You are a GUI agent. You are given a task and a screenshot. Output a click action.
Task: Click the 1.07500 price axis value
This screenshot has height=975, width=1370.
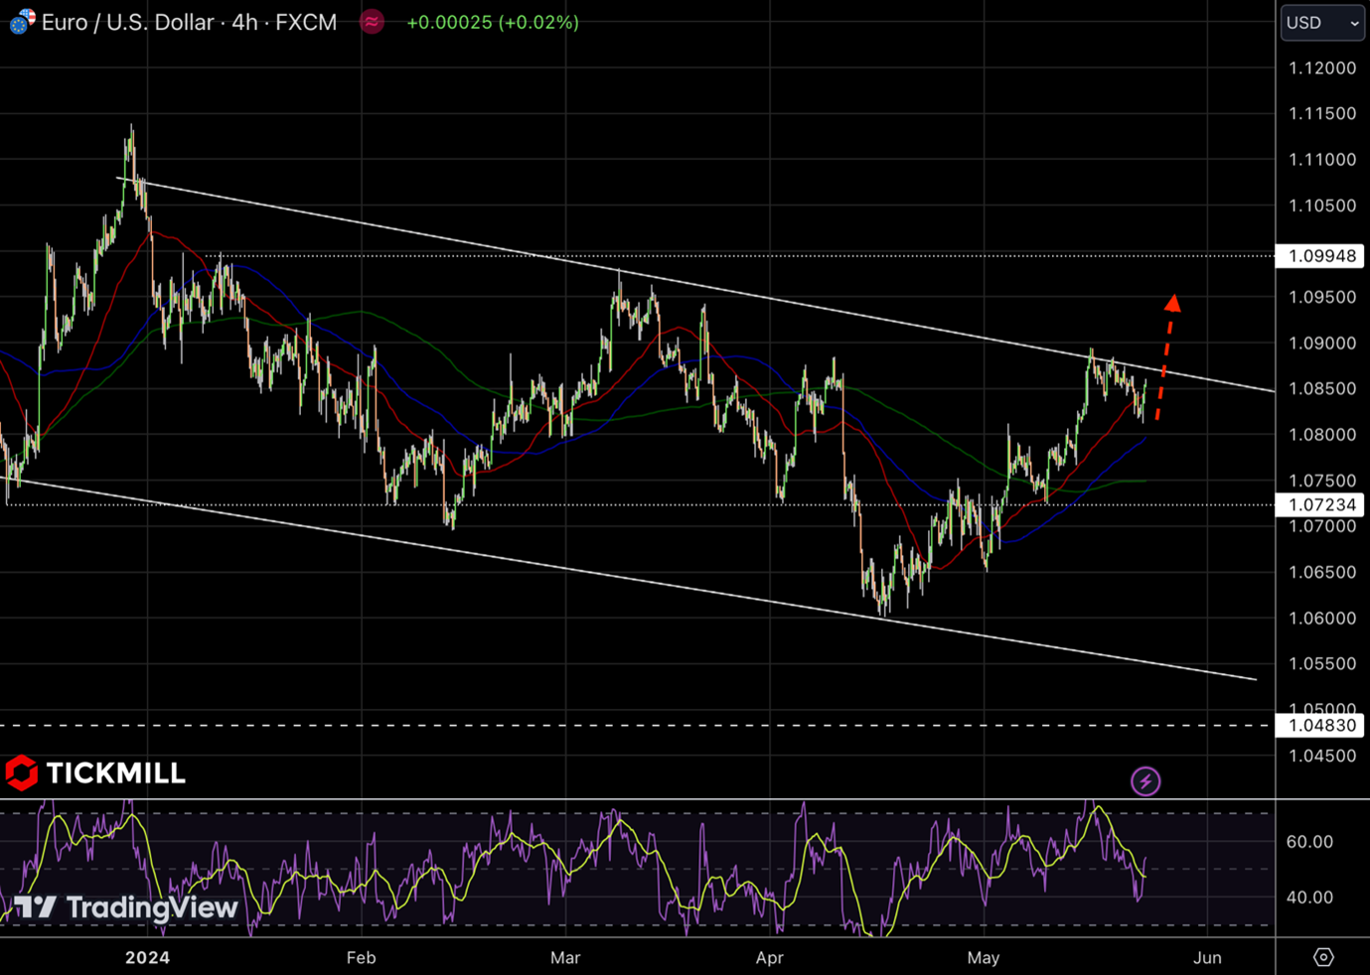pos(1322,481)
